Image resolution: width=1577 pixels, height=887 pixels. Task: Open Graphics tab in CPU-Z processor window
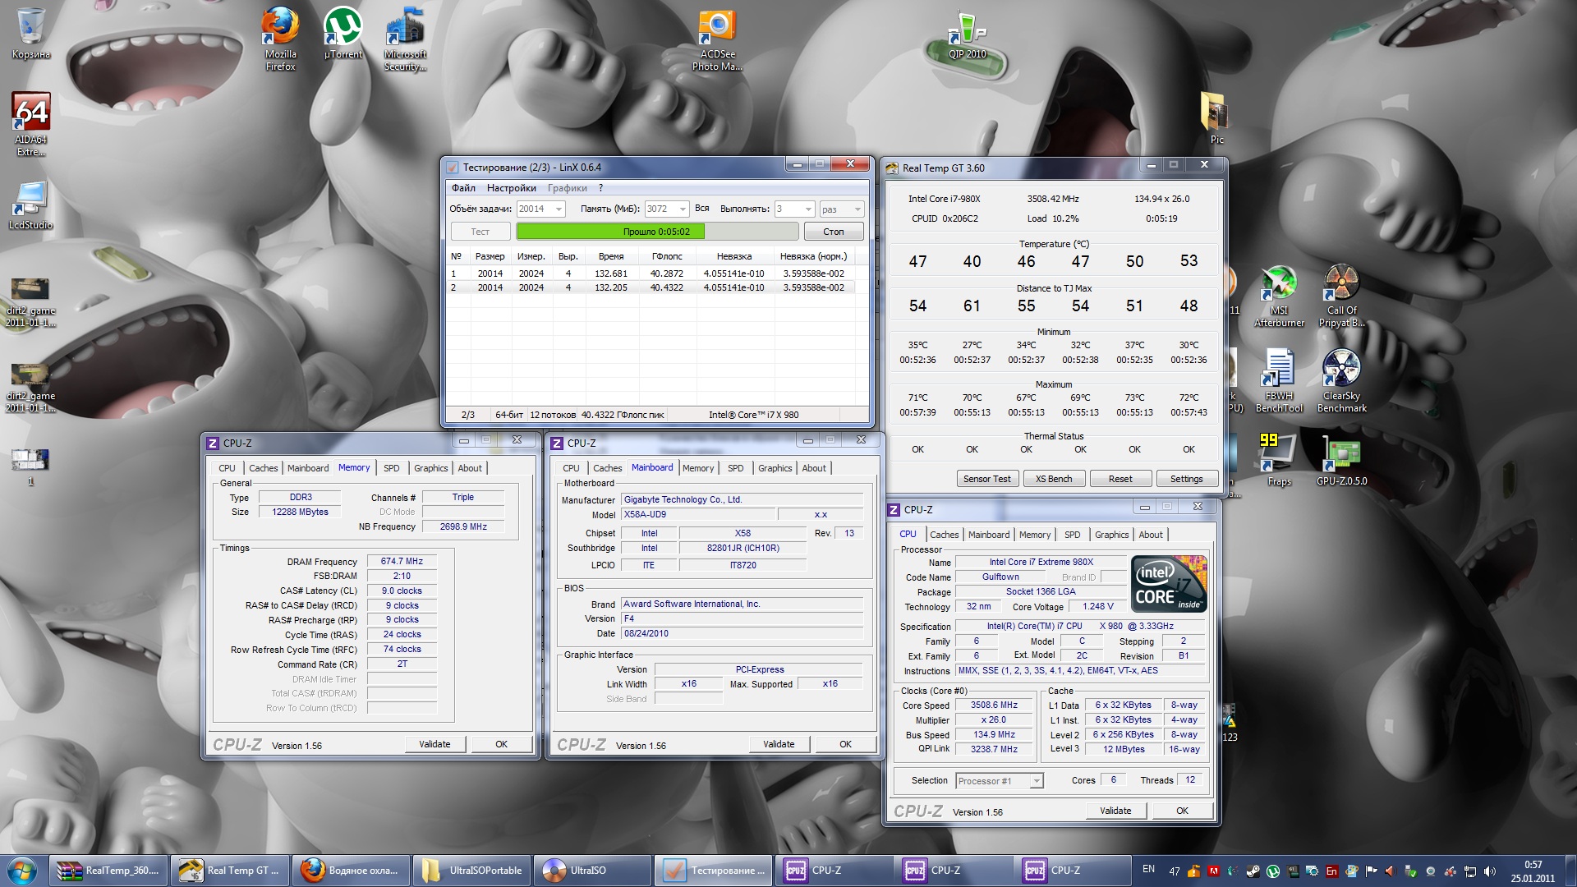pos(1111,535)
